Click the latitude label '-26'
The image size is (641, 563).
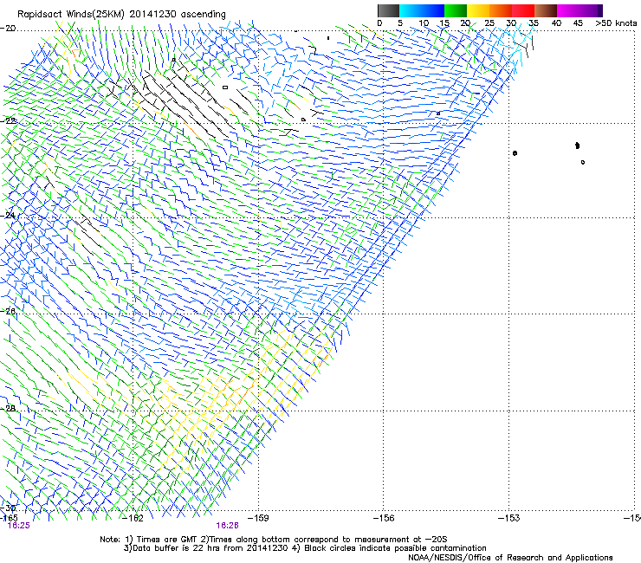click(x=8, y=311)
